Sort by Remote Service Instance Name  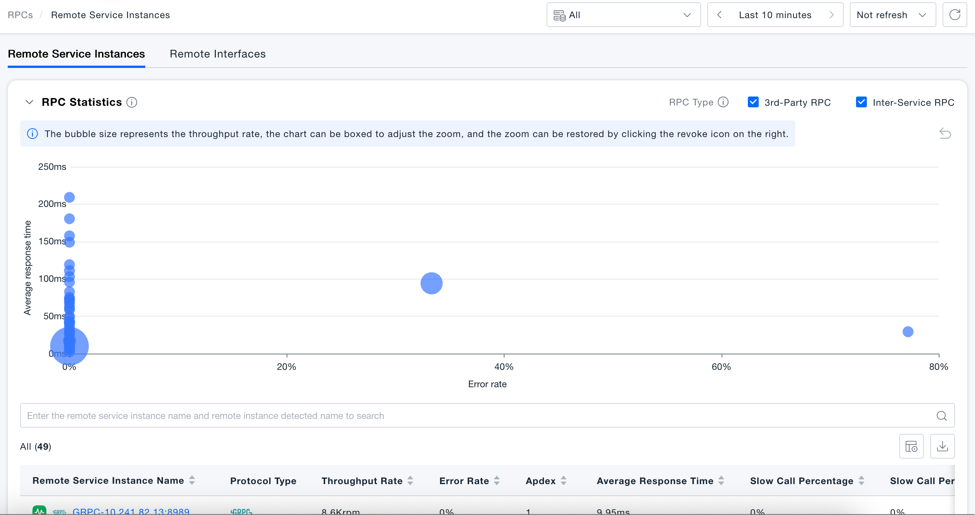click(x=192, y=481)
